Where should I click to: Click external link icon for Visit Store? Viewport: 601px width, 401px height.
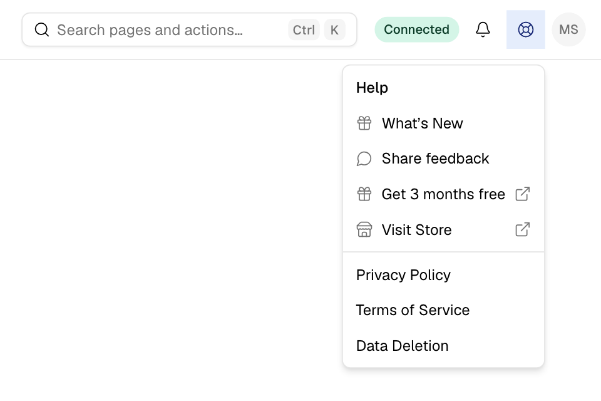coord(522,229)
